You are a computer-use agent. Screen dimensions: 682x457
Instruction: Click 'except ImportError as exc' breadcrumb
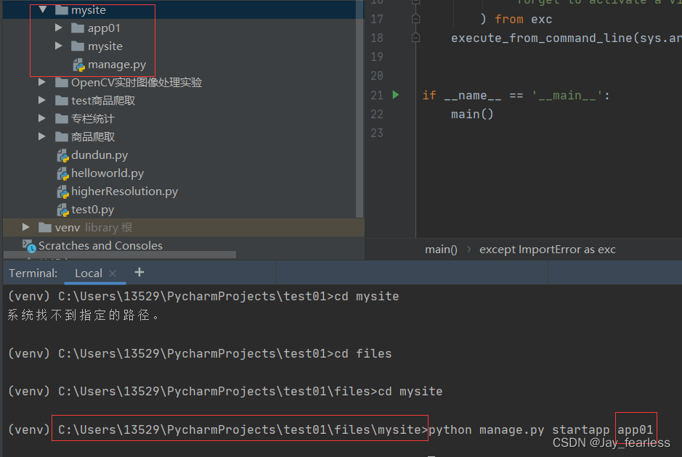548,250
